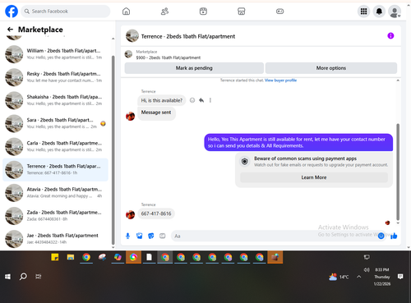Go back using the Marketplace arrow
Viewport: 411px width, 303px height.
(10, 30)
